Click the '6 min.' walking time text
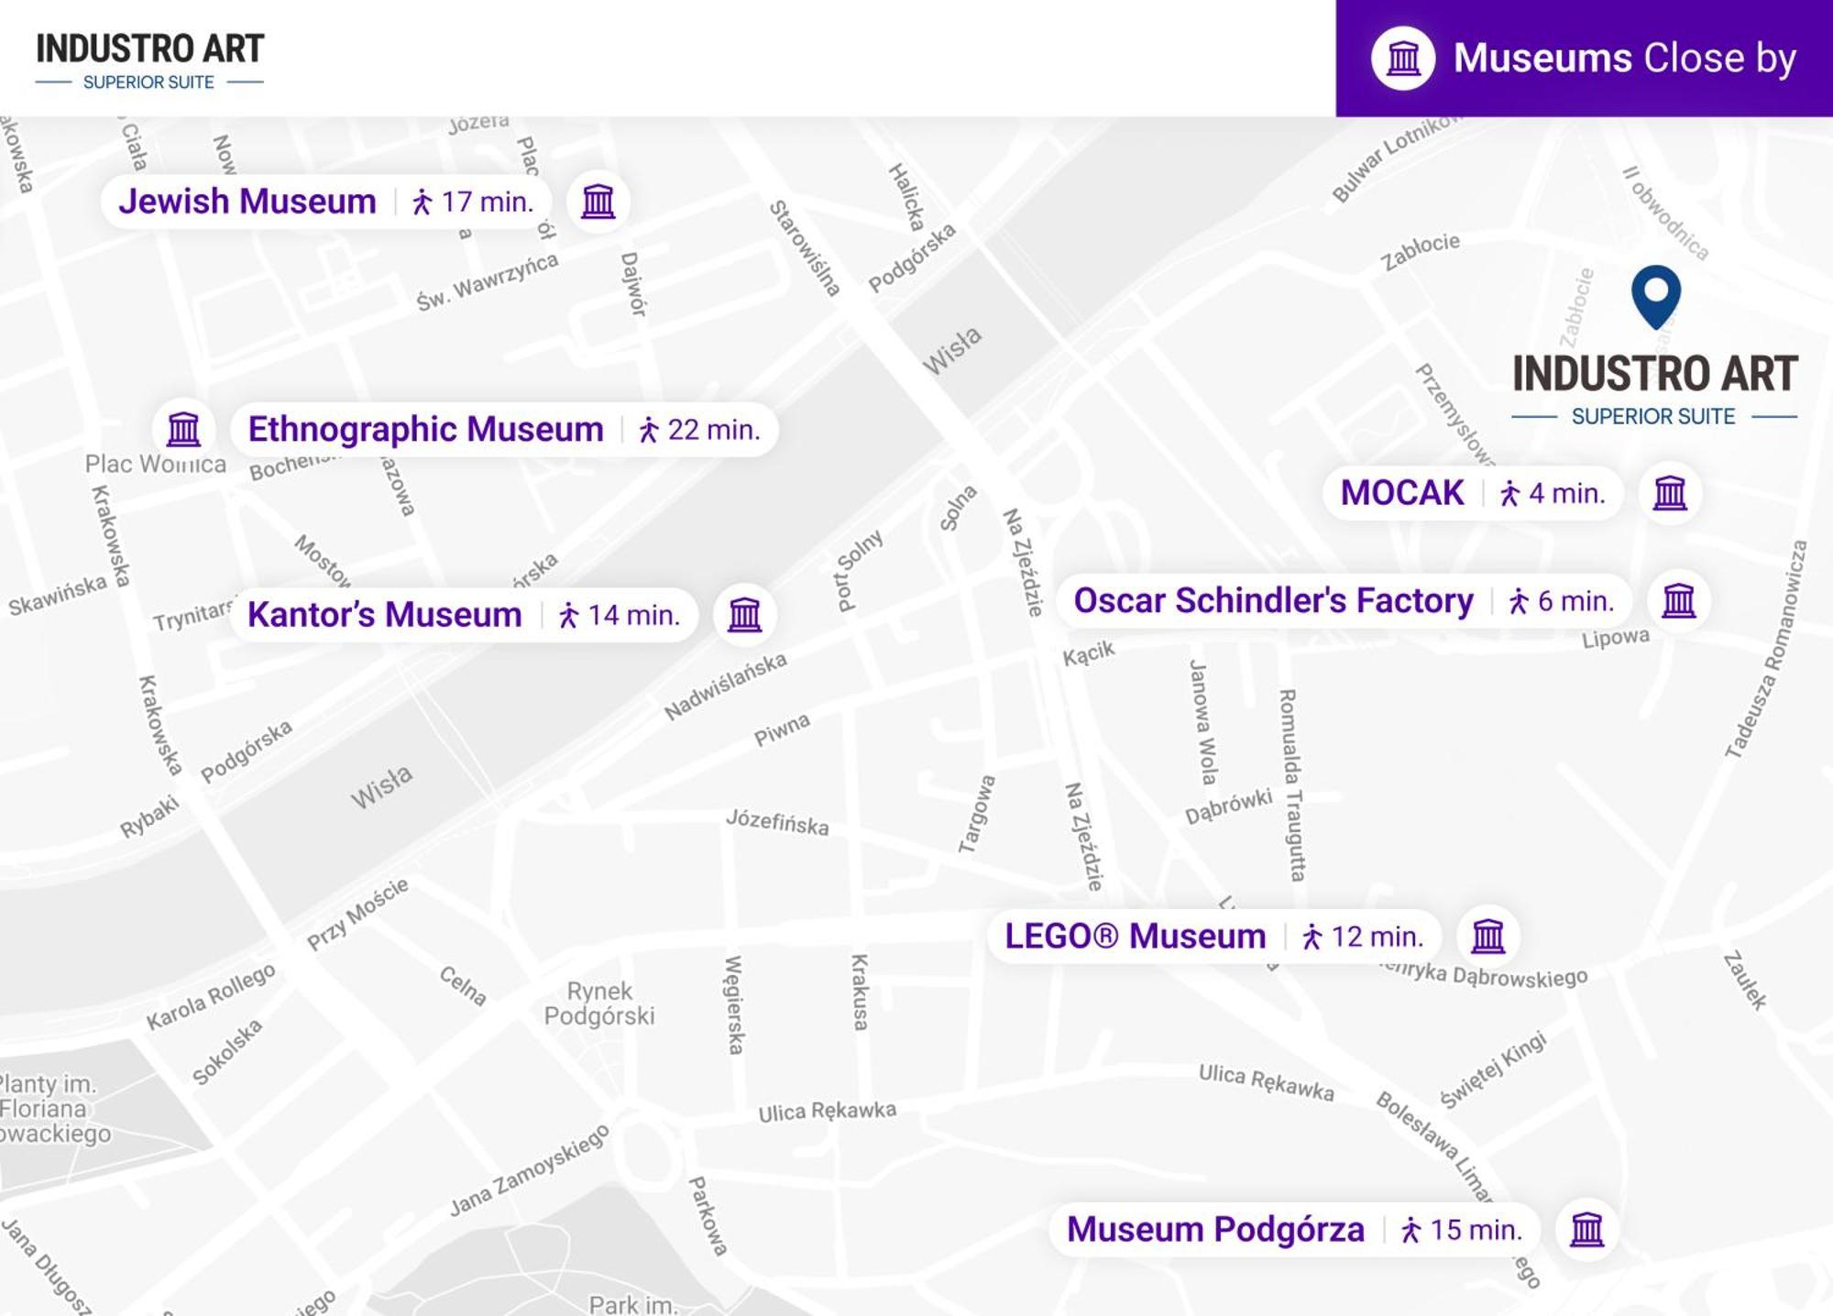Screen dimensions: 1833x1316 [x=1575, y=601]
